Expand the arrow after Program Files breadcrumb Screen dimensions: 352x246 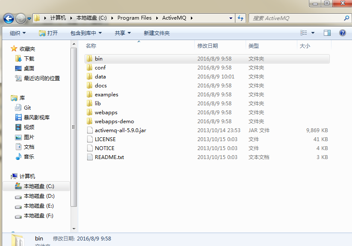pyautogui.click(x=157, y=18)
